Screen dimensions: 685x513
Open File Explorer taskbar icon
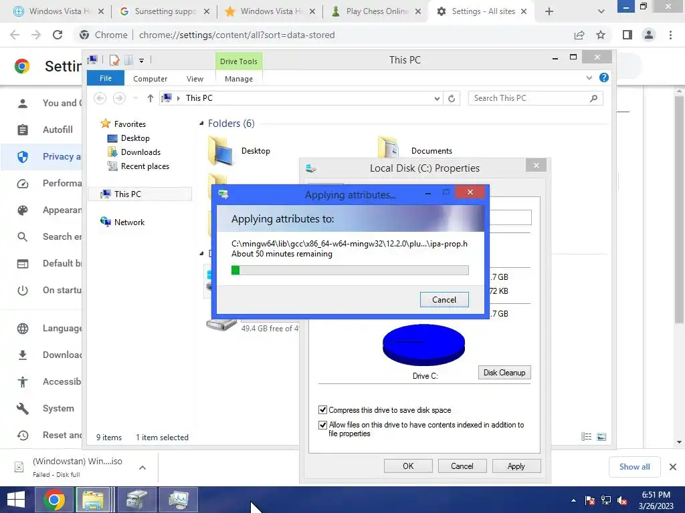93,500
